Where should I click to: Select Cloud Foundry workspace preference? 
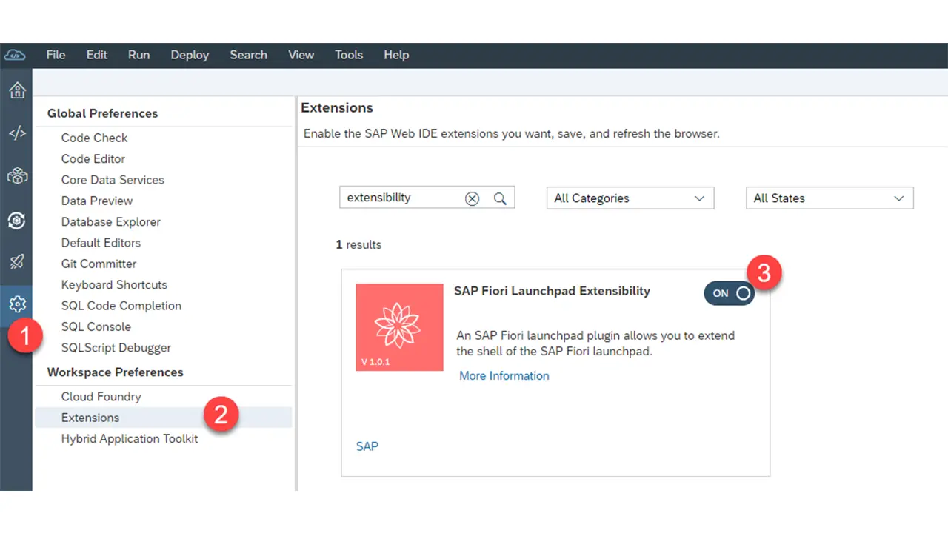click(101, 397)
